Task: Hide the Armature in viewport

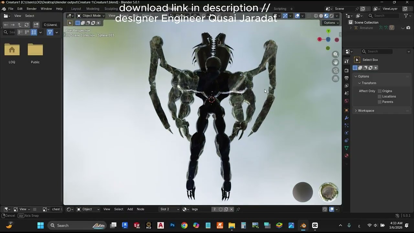Action: coord(403,28)
